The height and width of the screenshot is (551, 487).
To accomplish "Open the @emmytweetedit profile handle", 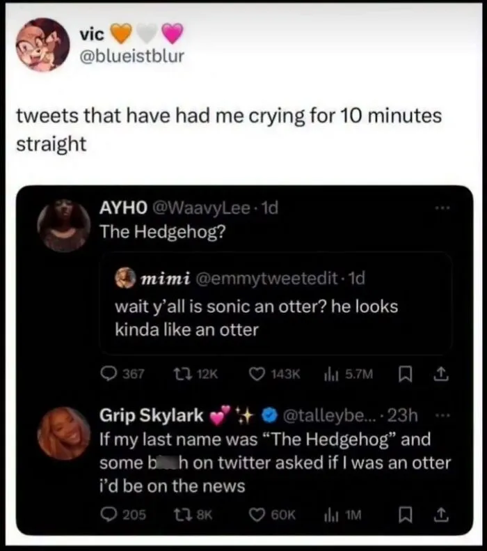I will click(x=266, y=279).
